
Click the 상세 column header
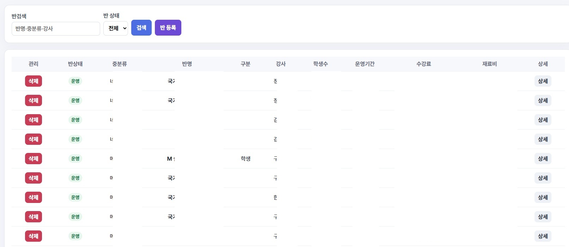tap(543, 64)
